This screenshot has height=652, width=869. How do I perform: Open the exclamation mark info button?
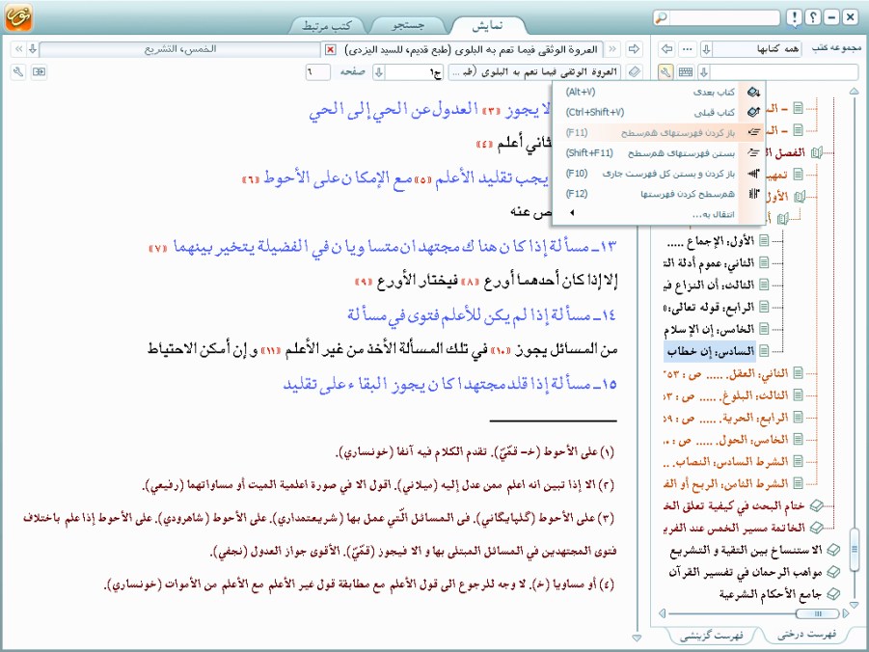(x=795, y=17)
